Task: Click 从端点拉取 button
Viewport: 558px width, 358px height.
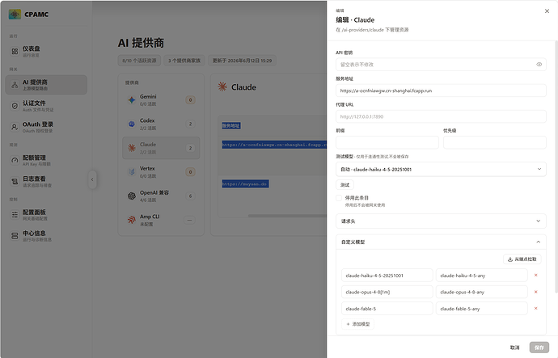Action: (x=522, y=259)
